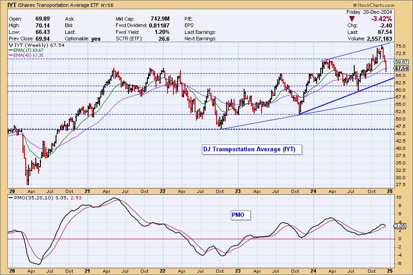The width and height of the screenshot is (413, 275).
Task: Click the 27.5 price axis label
Action: point(401,185)
